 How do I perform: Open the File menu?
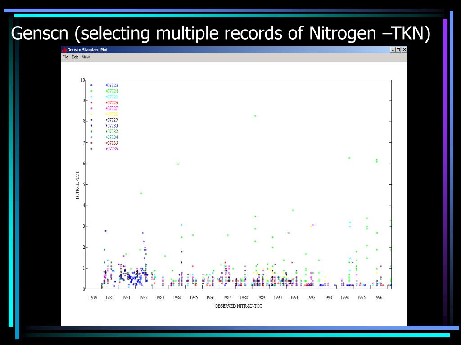coord(65,57)
